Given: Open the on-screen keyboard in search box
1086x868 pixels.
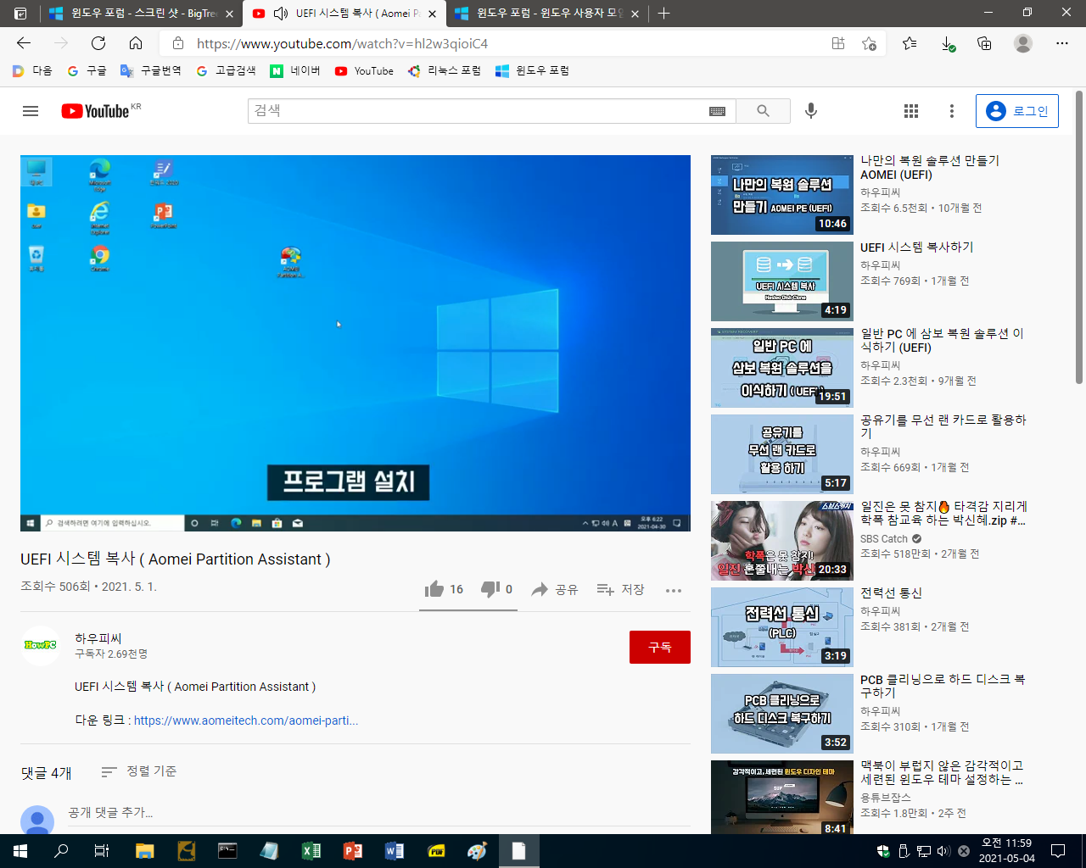Looking at the screenshot, I should pos(717,111).
